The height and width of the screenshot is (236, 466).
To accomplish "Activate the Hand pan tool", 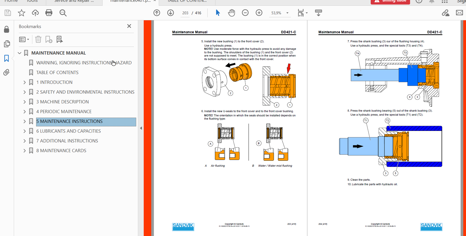I will (x=231, y=13).
